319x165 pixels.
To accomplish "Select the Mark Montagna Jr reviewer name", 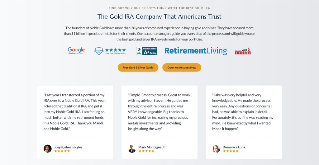I will [x=152, y=147].
